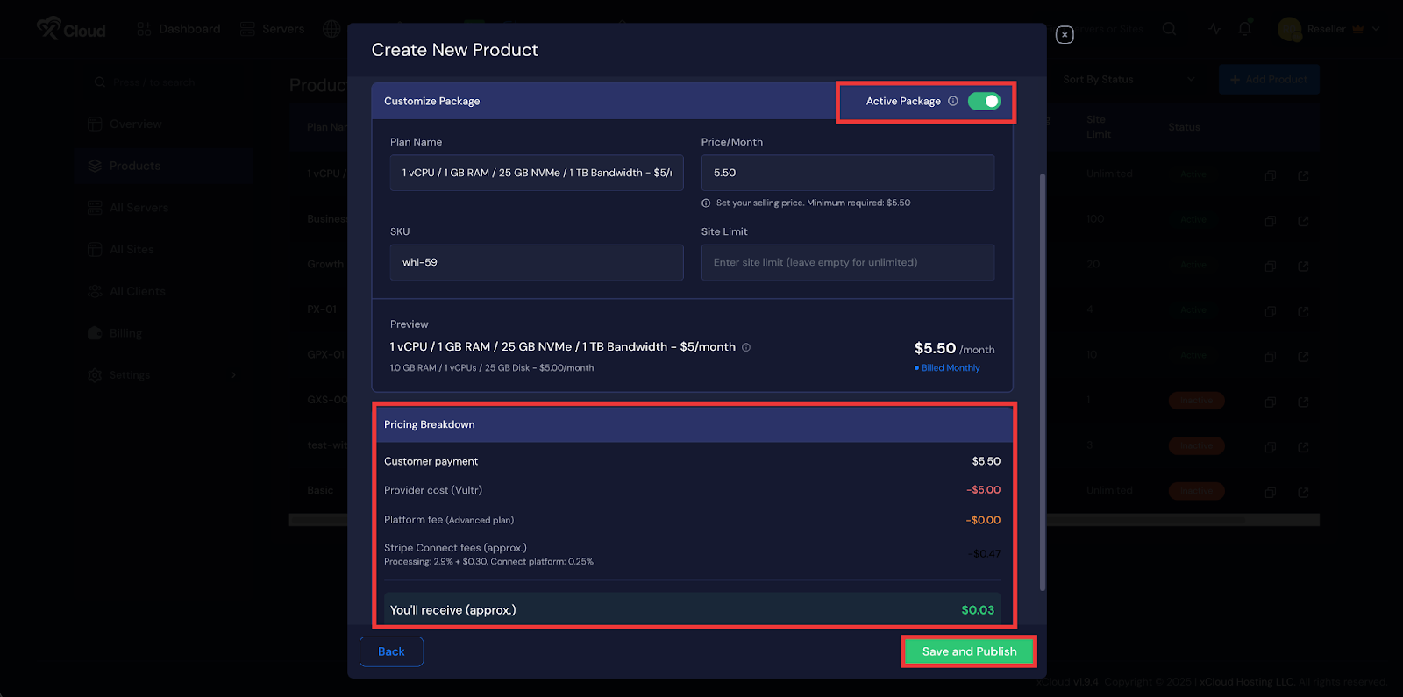Select Products in the sidebar
Viewport: 1403px width, 697px height.
[x=134, y=166]
